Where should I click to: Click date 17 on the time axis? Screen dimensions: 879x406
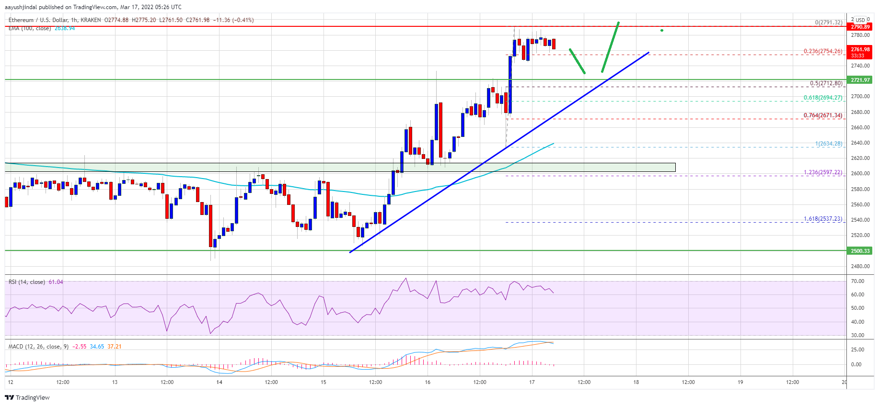tap(532, 382)
